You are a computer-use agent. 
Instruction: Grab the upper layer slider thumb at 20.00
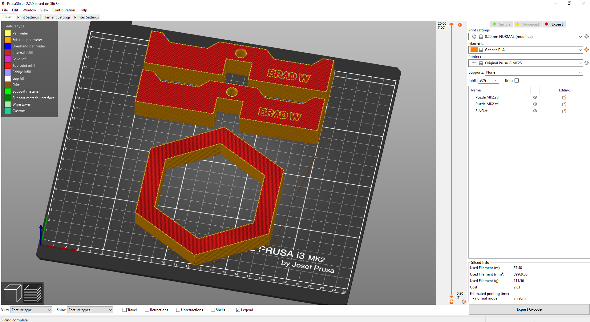coord(451,24)
